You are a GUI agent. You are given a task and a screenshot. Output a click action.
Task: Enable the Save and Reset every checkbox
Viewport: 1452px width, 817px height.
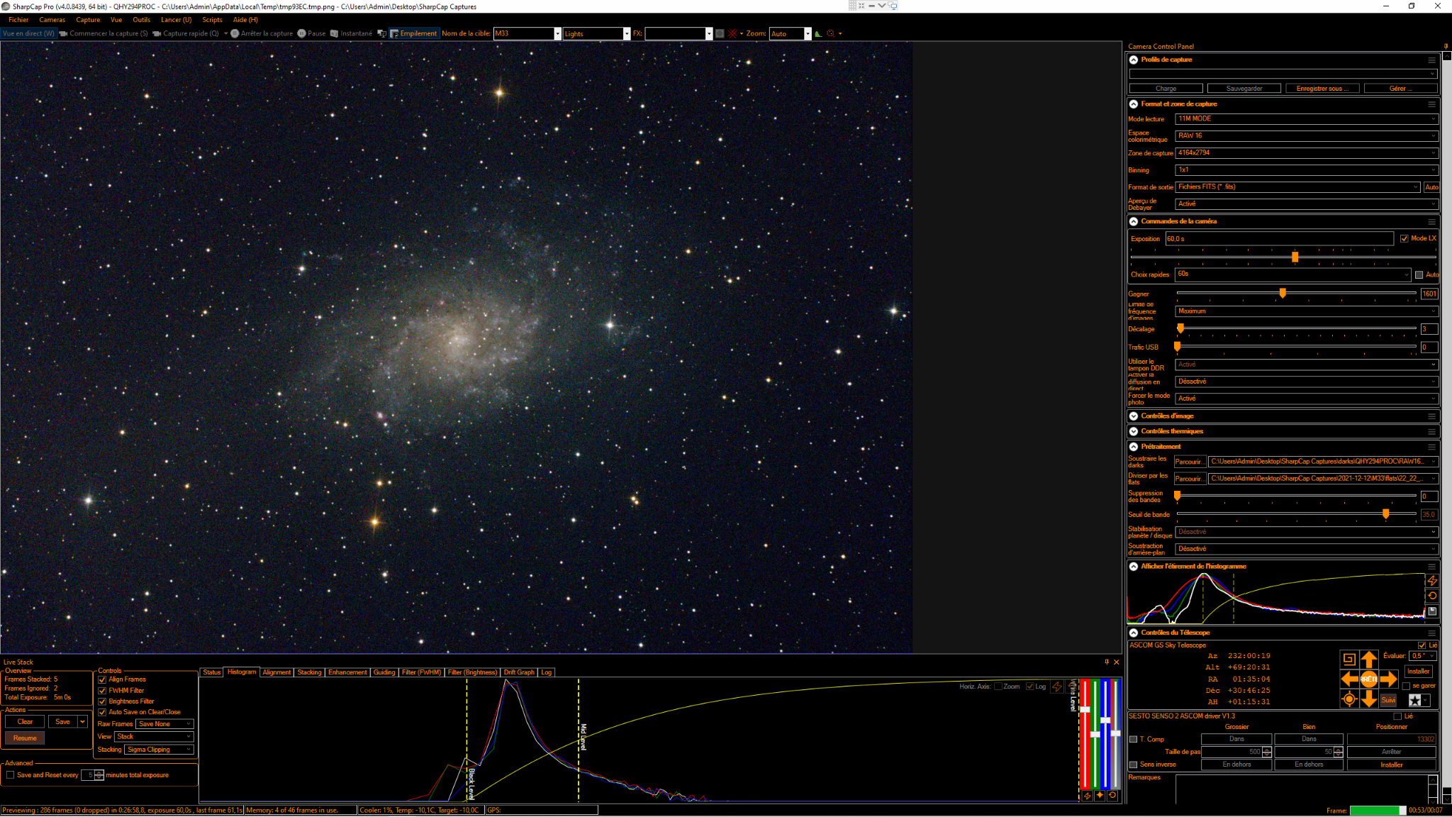click(x=10, y=775)
